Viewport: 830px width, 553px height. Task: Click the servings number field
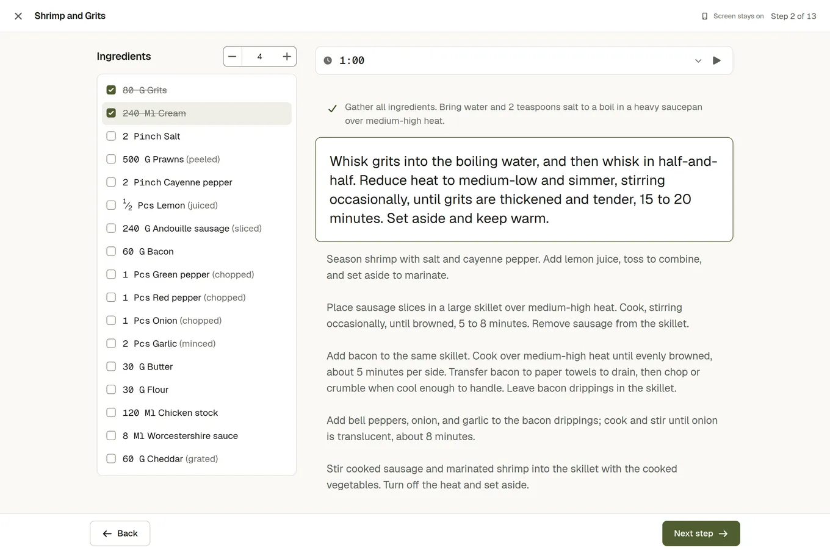click(260, 57)
